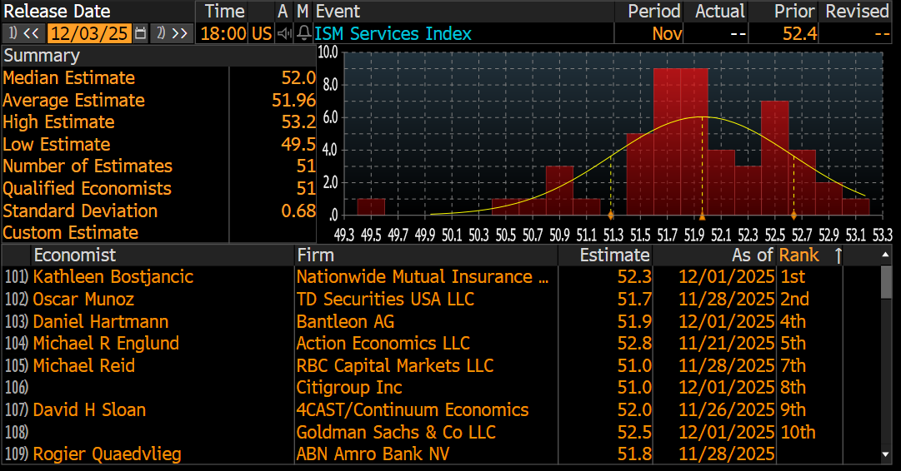901x471 pixels.
Task: Select the Goldman Sachs & Co LLC row
Action: [x=396, y=432]
